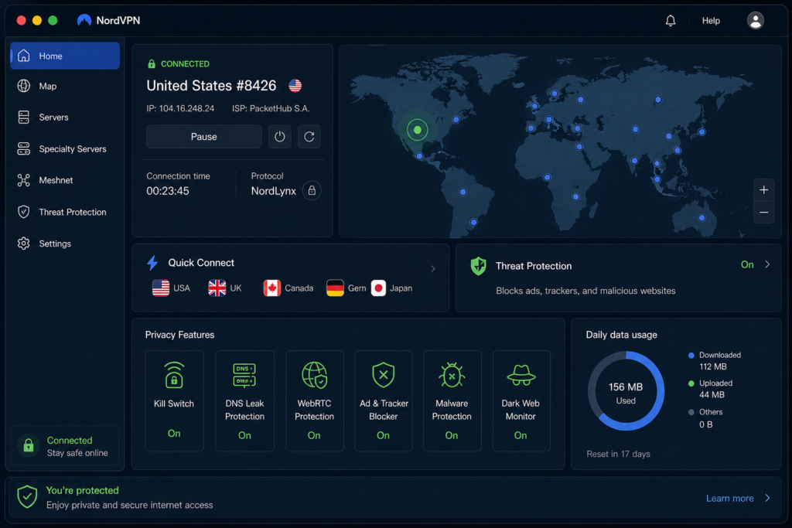Pause the VPN connection
Screen dimensions: 792x528
coord(204,137)
